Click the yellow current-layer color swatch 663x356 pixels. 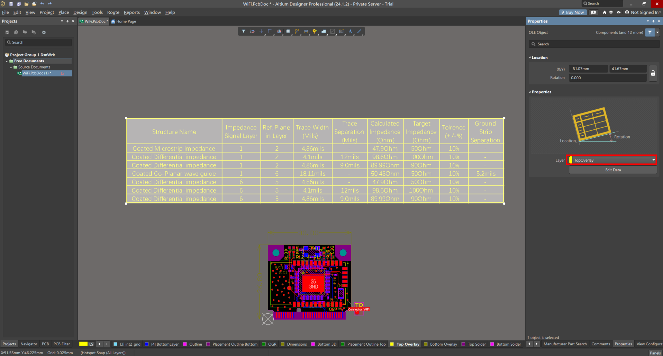tap(83, 344)
